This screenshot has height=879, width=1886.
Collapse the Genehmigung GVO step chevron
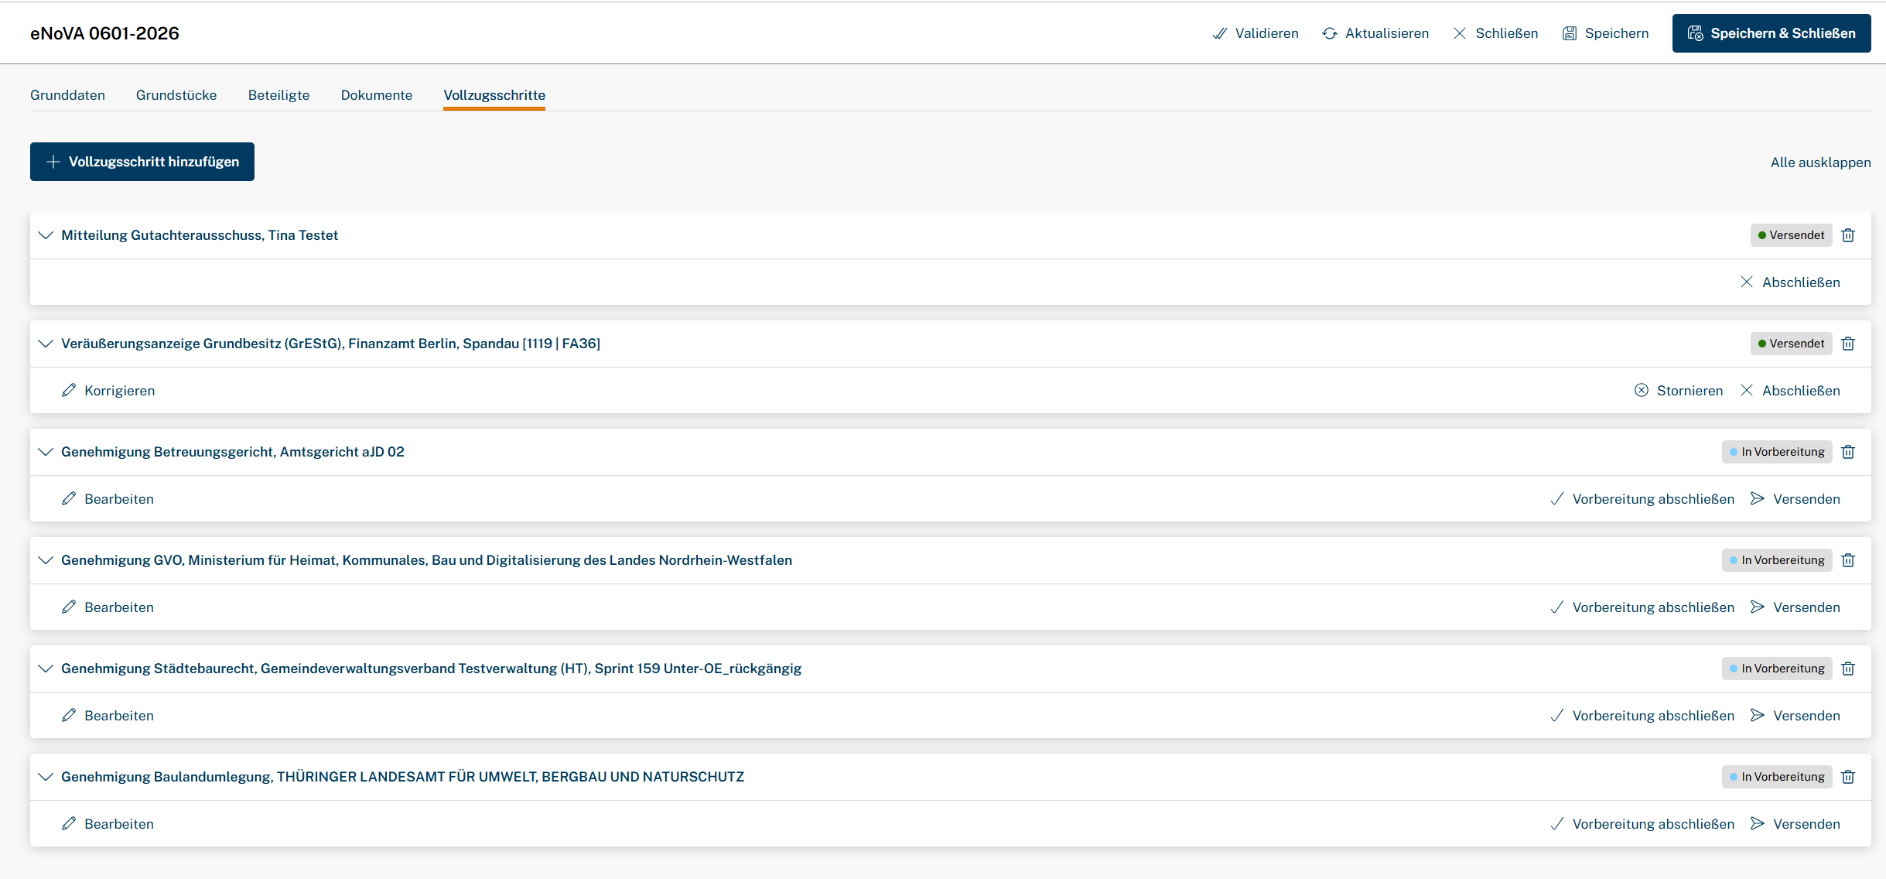(46, 560)
